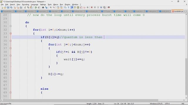Toggle Word wrap in the toolbar
Screen dimensions: 188x105
[65, 7]
